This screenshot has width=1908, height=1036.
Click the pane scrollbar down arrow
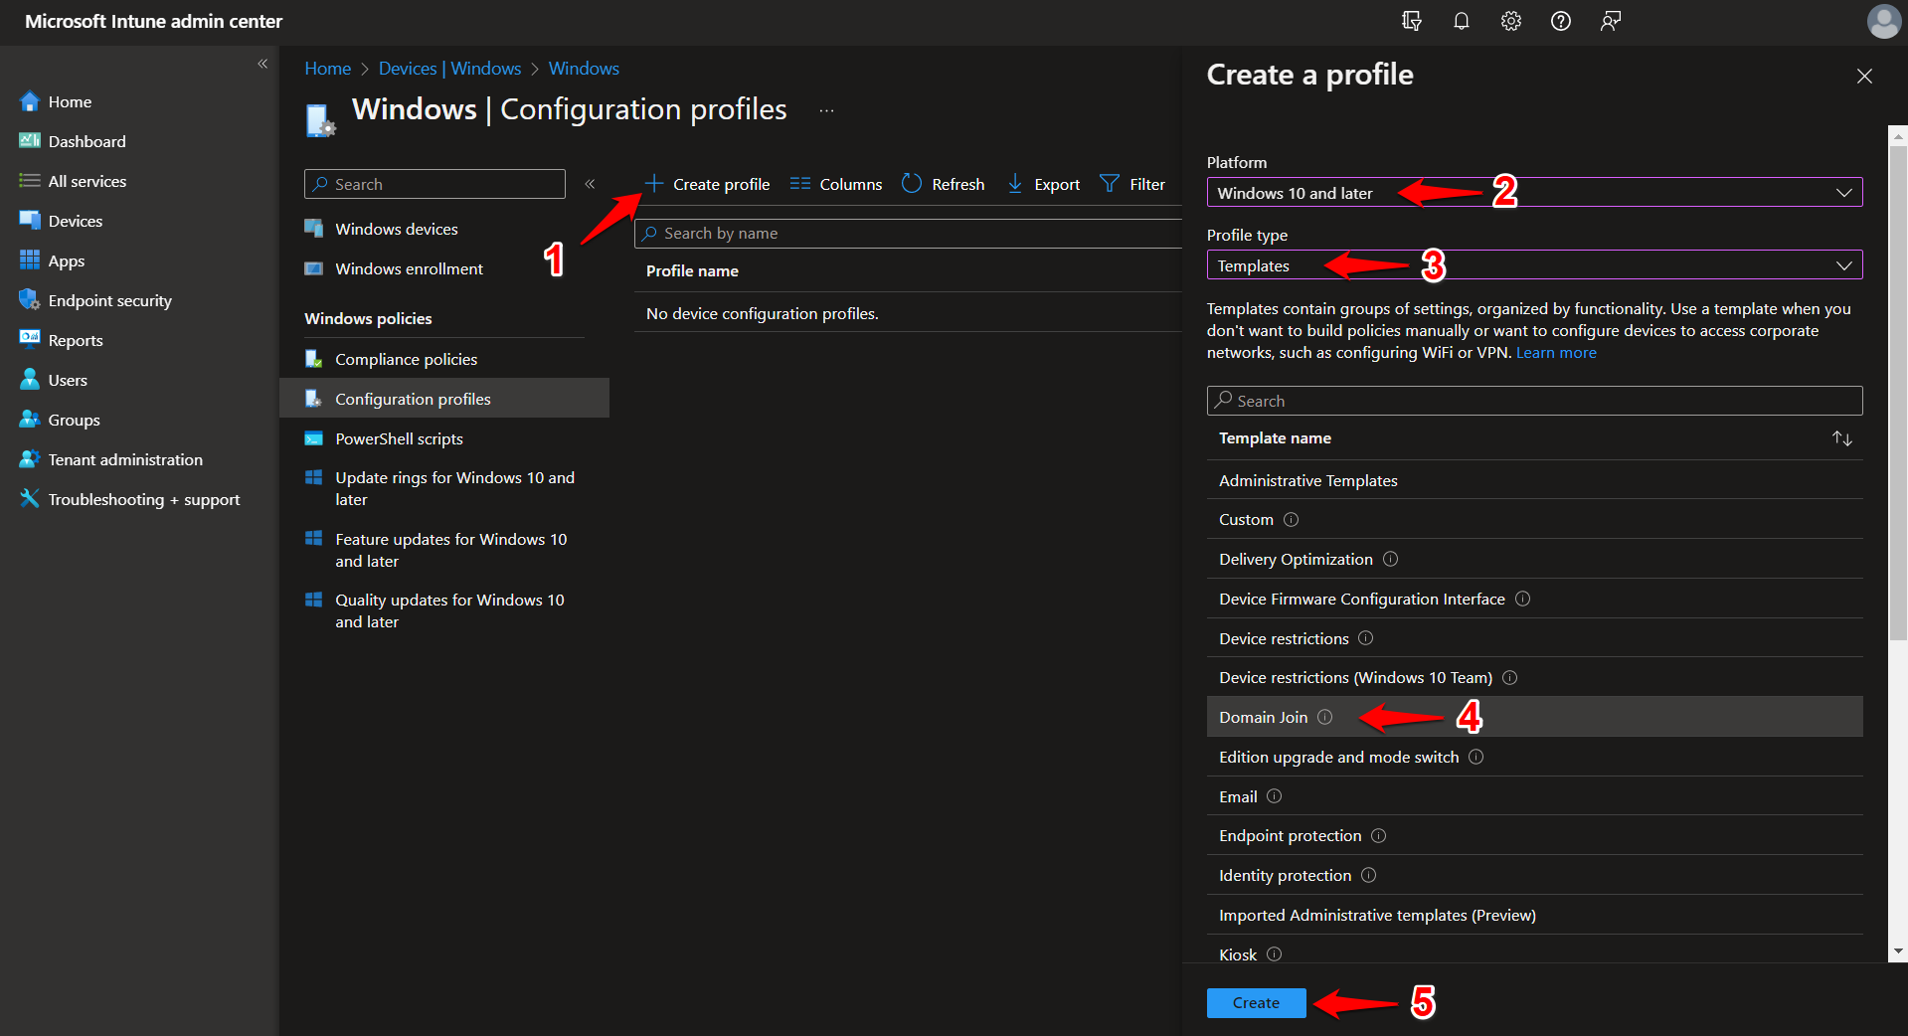[x=1898, y=951]
